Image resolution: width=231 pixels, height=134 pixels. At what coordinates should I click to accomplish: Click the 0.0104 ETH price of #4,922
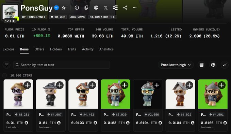(179, 123)
